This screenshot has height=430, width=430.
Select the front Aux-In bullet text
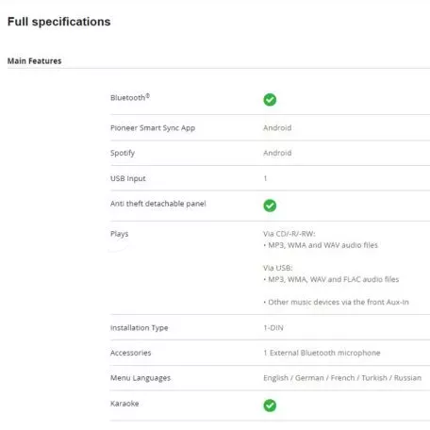pos(336,302)
